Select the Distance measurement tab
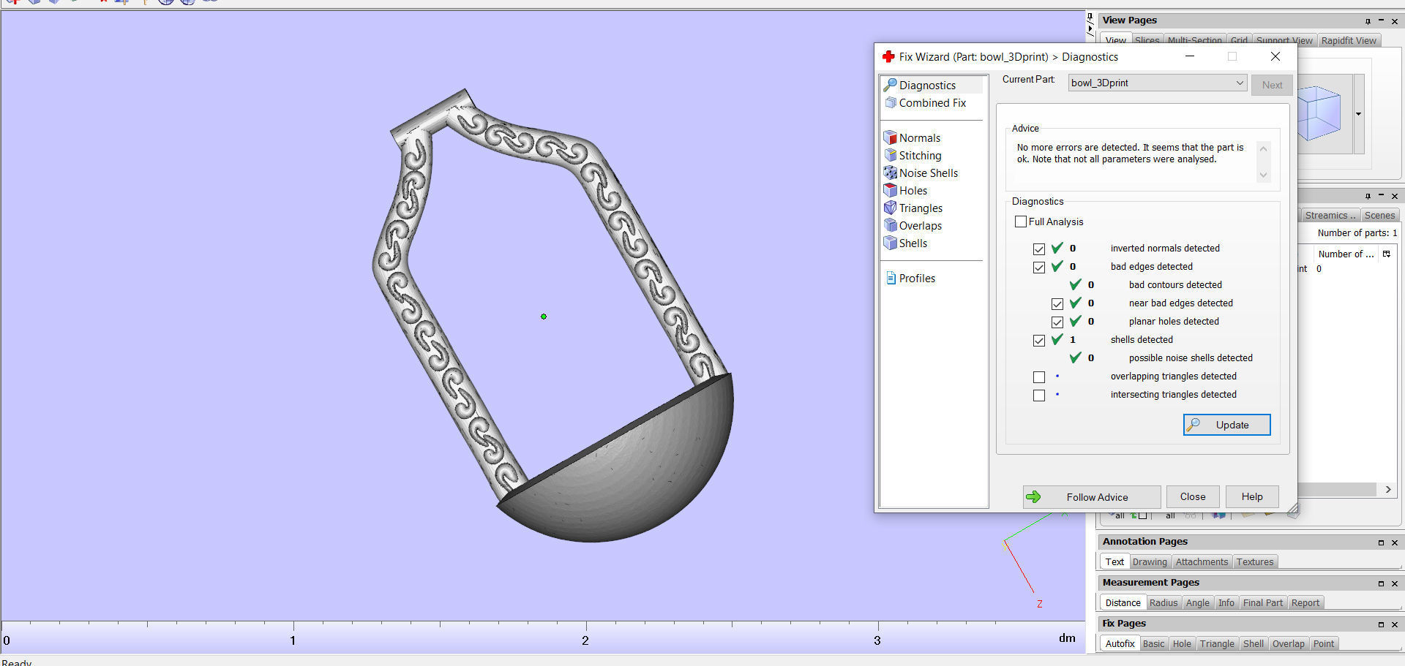The height and width of the screenshot is (666, 1405). pos(1123,603)
